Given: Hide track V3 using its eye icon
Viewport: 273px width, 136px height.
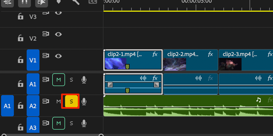Looking at the screenshot, I should point(58,12).
